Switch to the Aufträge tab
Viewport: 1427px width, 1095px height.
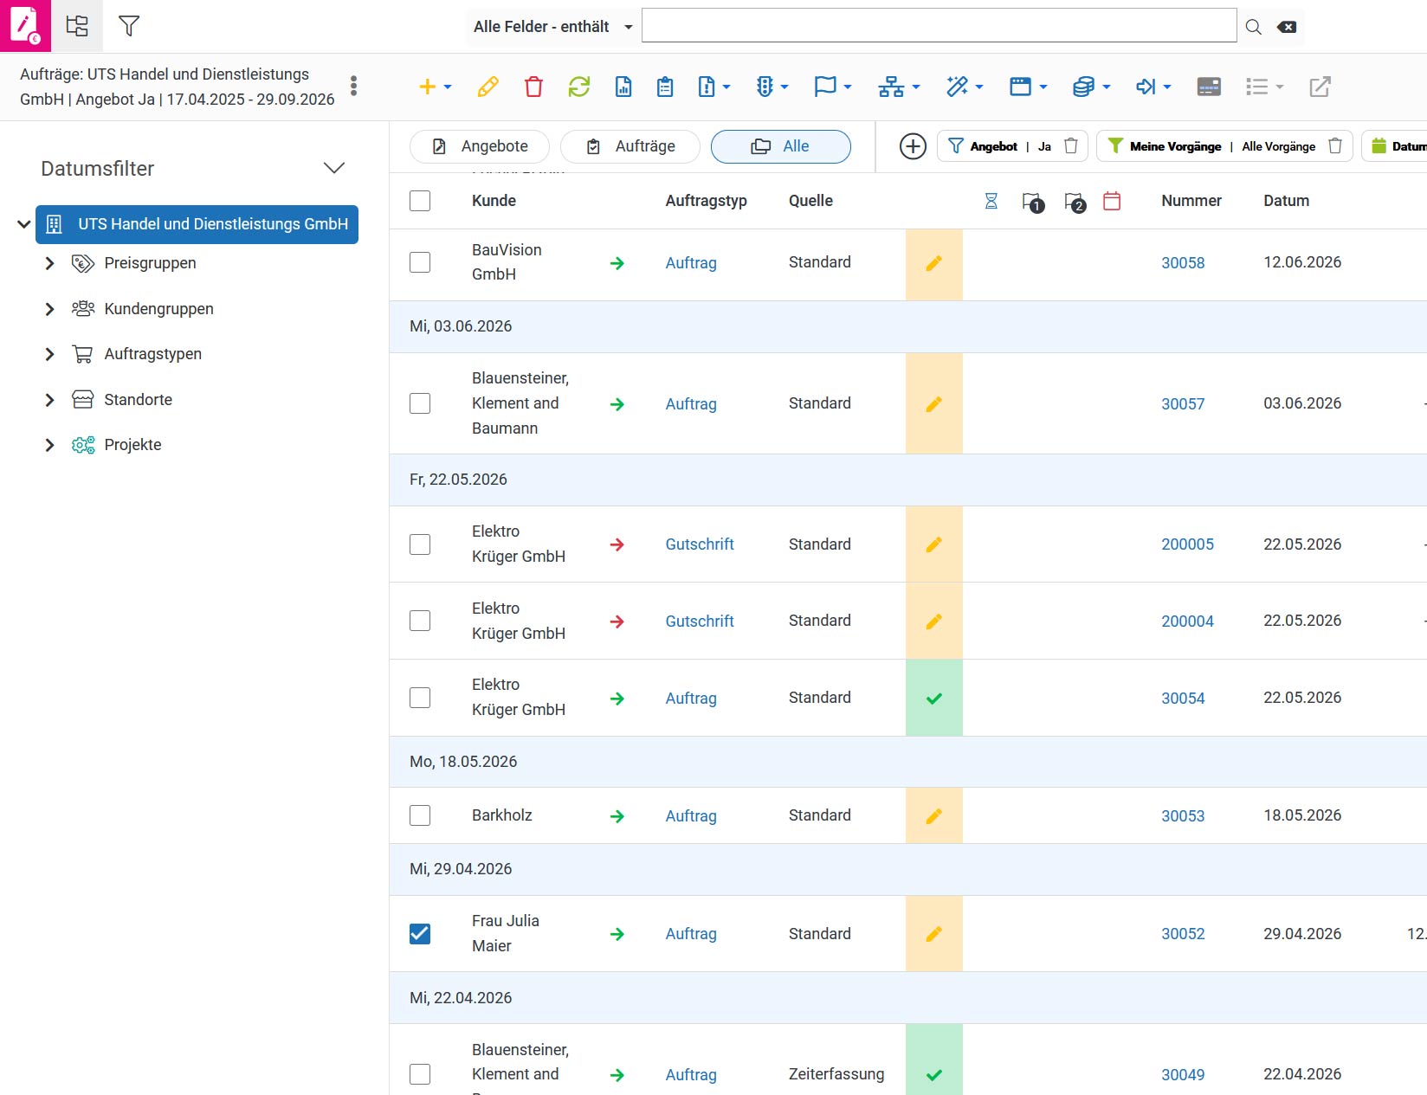click(630, 146)
